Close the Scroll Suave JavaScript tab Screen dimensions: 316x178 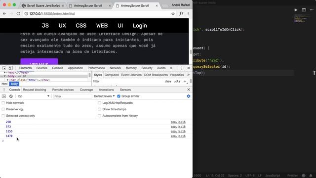63,5
